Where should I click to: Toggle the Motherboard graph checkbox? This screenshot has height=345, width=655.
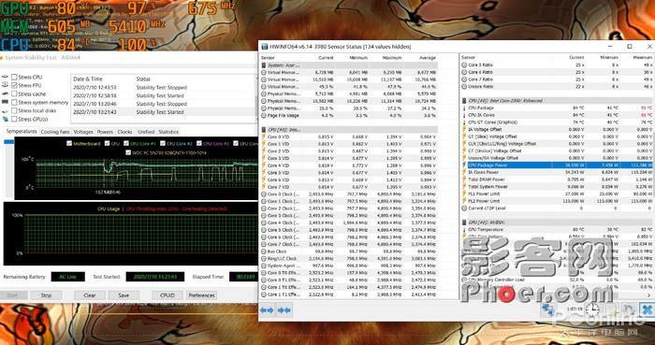(x=69, y=143)
